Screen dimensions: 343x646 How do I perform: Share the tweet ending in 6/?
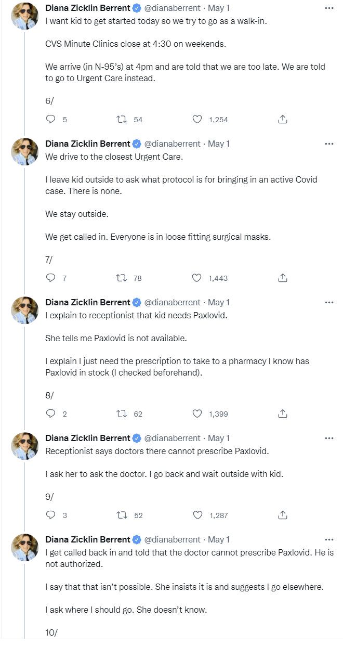click(x=283, y=120)
